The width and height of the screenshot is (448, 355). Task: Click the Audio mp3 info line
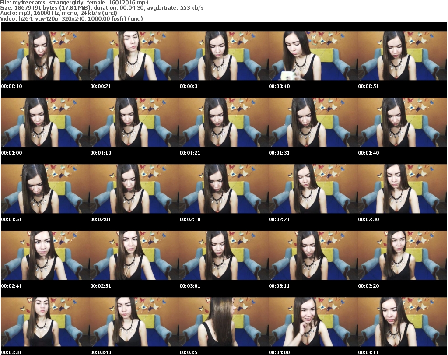coord(59,13)
